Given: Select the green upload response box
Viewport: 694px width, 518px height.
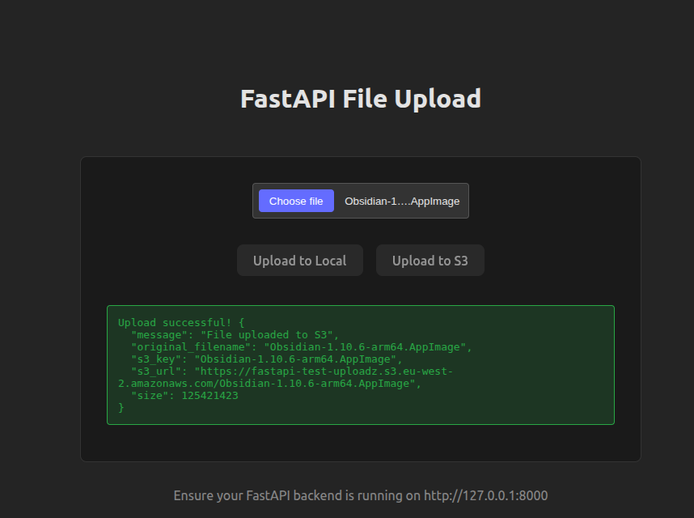Looking at the screenshot, I should 360,364.
